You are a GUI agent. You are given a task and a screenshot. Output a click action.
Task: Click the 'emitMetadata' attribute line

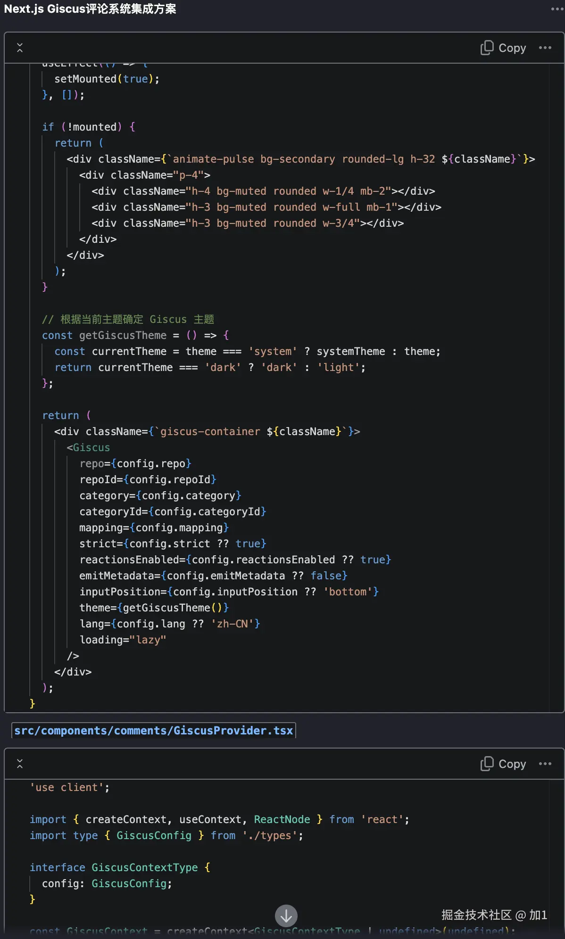click(214, 576)
